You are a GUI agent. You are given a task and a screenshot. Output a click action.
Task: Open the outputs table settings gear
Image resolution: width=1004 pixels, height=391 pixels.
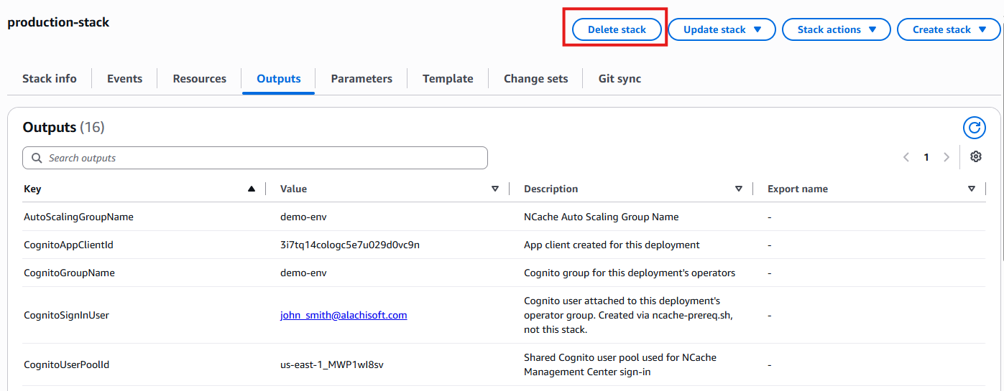(976, 157)
